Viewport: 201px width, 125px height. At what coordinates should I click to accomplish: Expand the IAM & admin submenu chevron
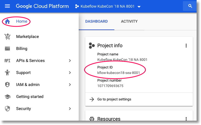70,85
